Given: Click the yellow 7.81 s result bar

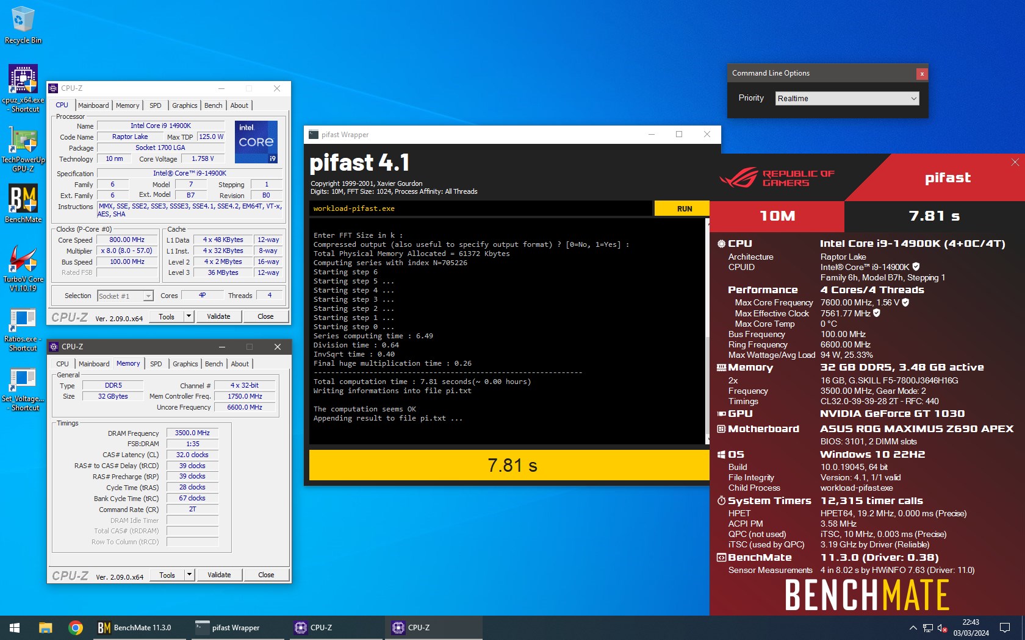Looking at the screenshot, I should (509, 466).
